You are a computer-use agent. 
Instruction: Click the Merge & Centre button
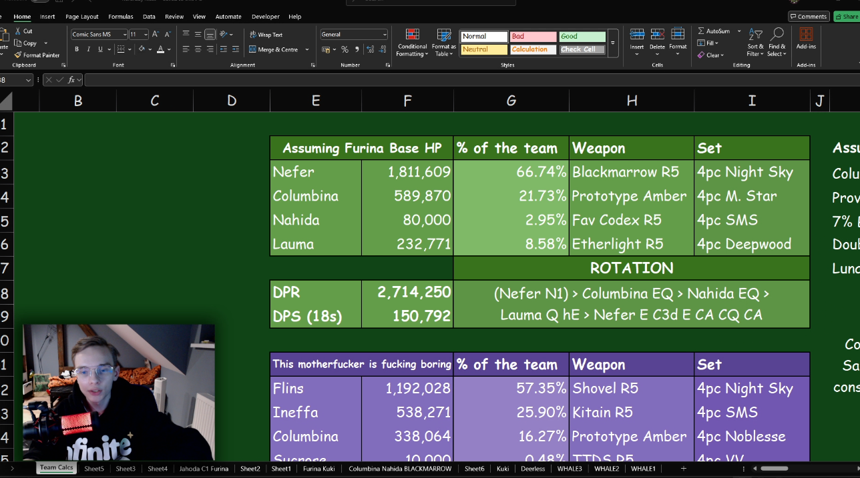point(274,49)
